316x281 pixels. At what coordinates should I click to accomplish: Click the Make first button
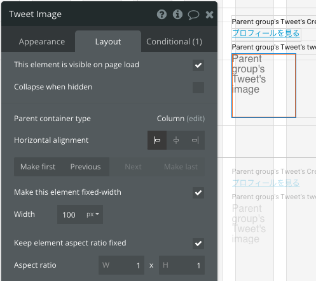(38, 167)
